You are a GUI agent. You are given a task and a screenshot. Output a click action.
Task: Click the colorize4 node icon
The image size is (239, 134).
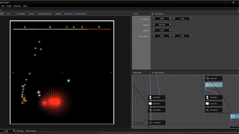click(150, 104)
